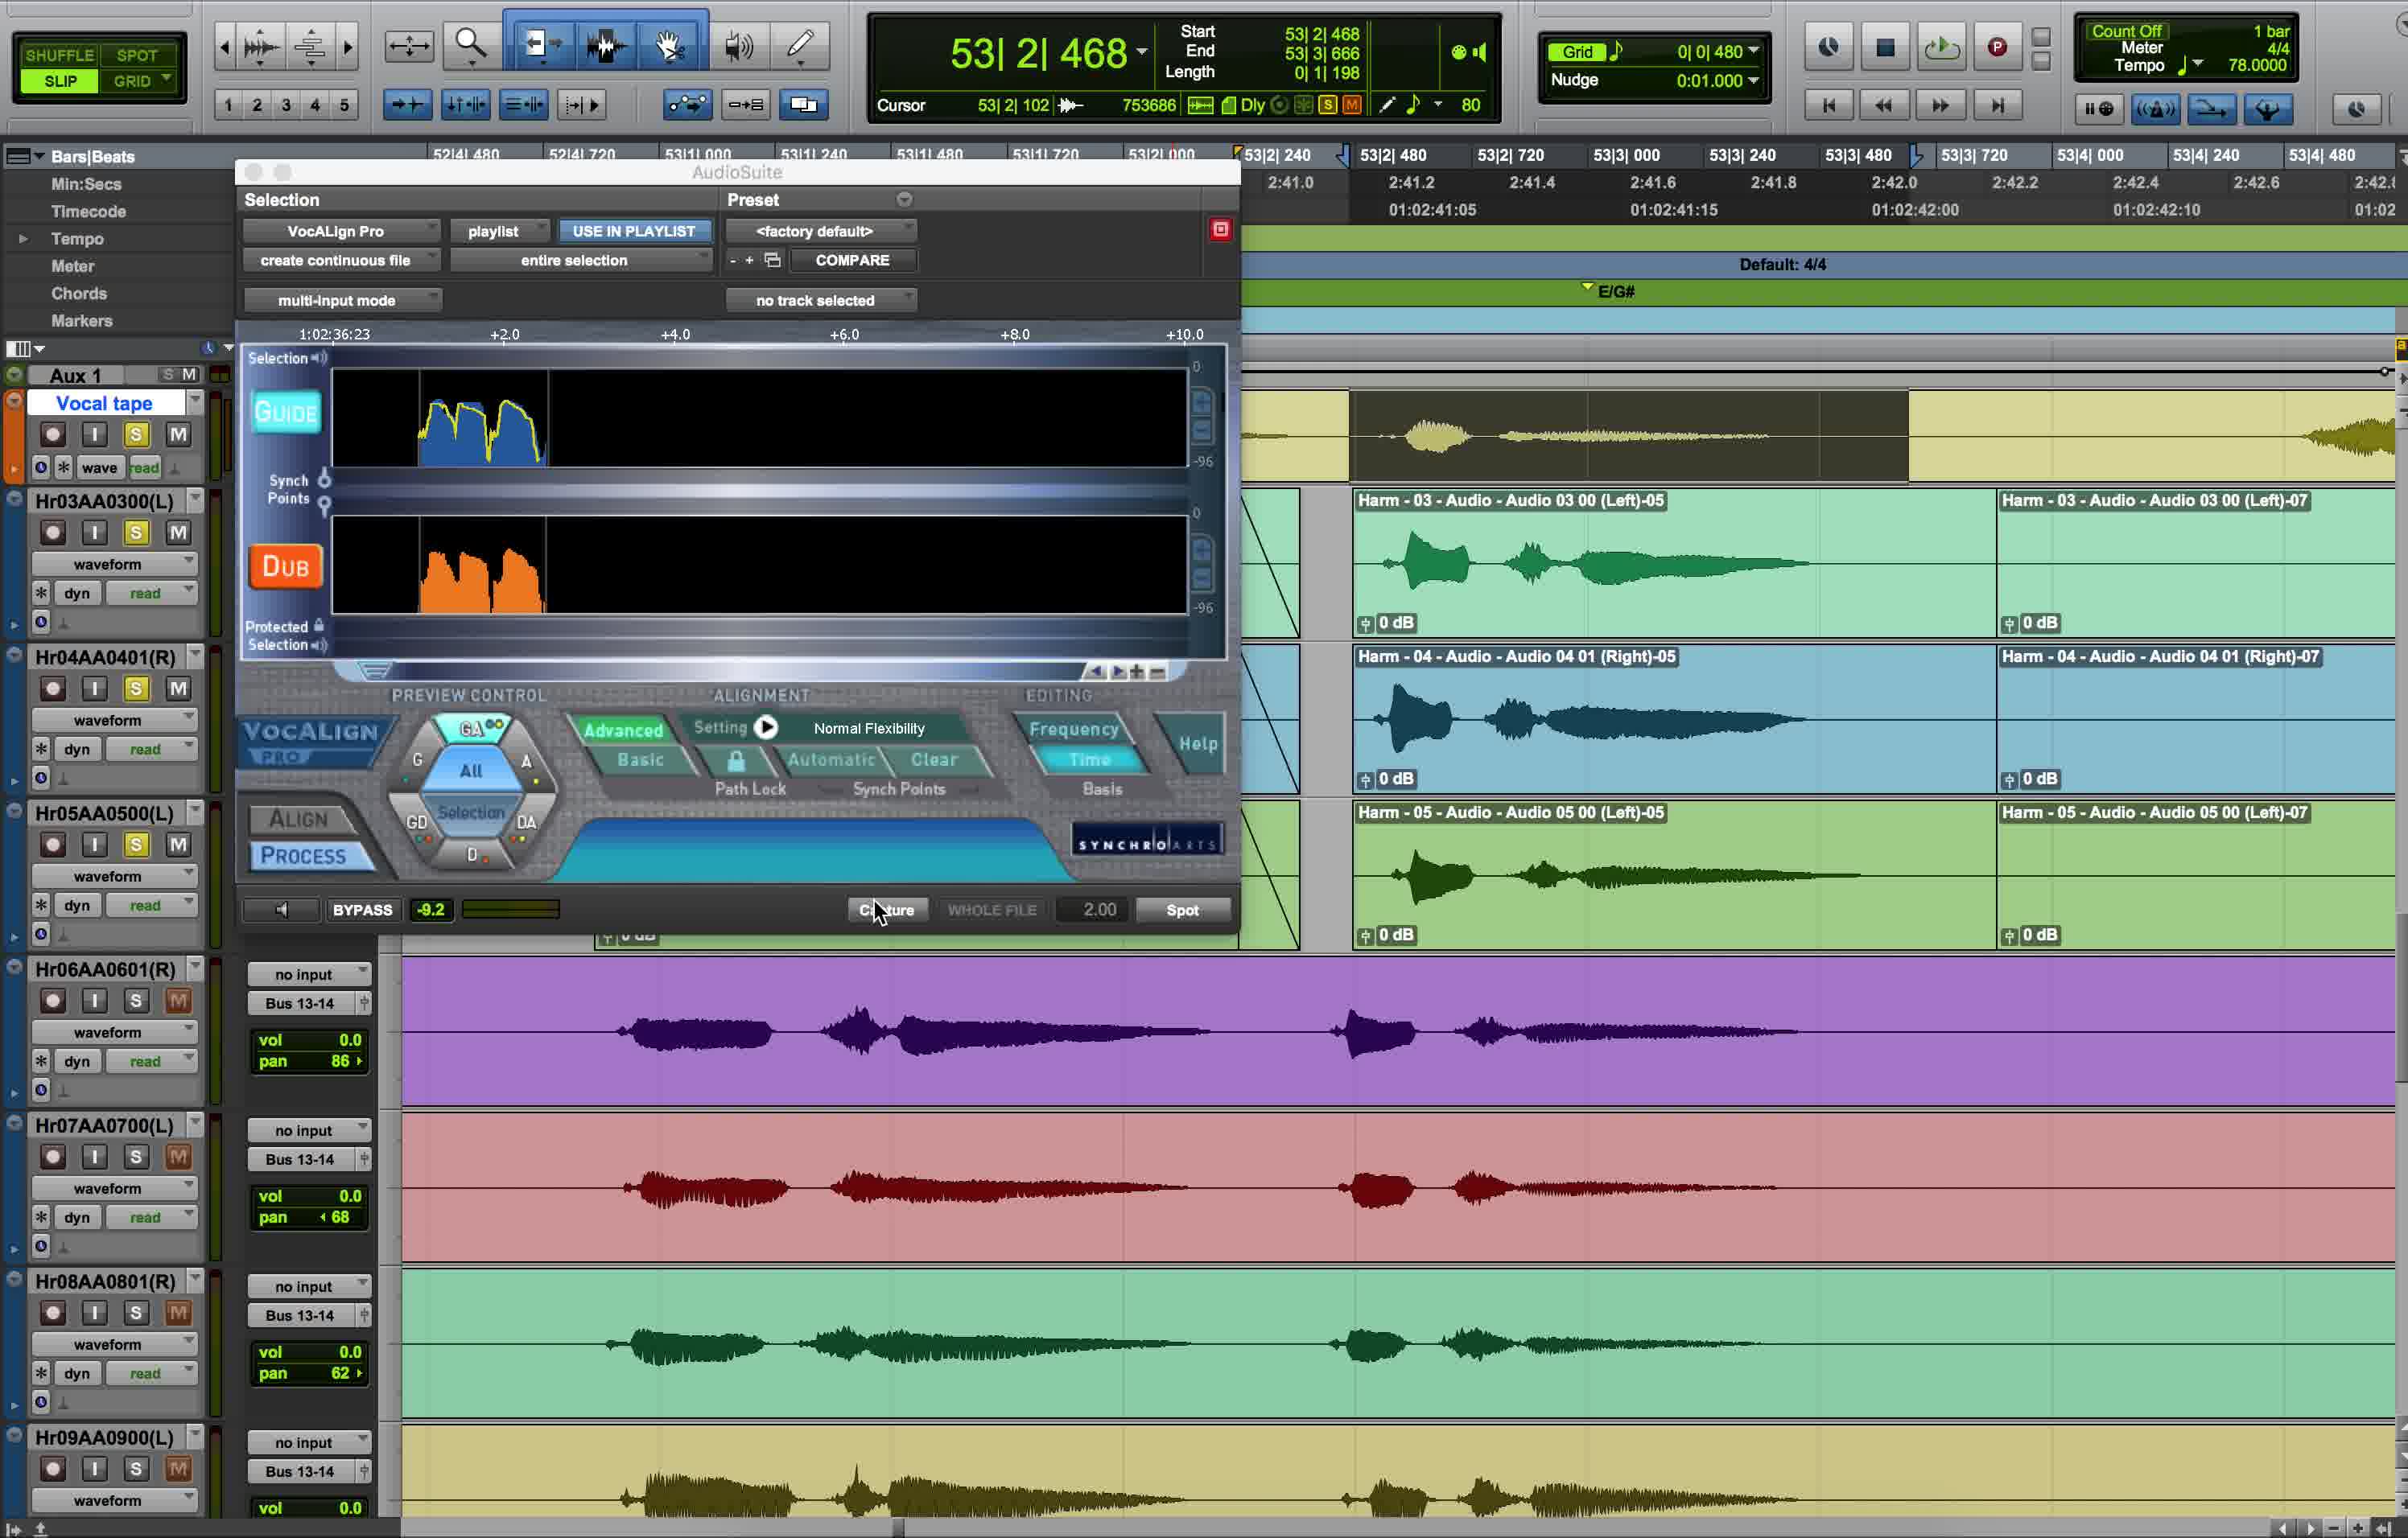The image size is (2408, 1538).
Task: Click the Stop transport button
Action: pos(1885,47)
